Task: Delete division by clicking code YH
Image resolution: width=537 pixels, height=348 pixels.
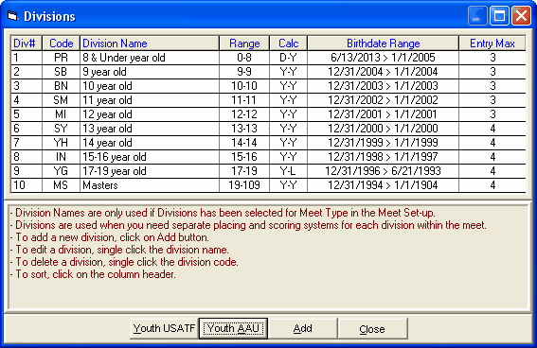Action: (61, 143)
